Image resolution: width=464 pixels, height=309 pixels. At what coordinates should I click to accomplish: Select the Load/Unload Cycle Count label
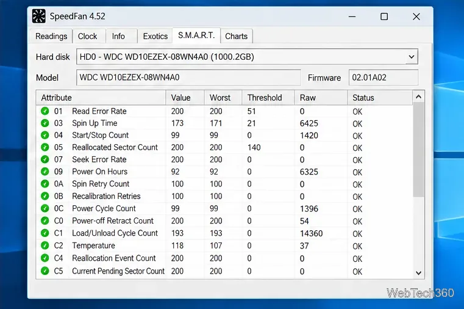(115, 233)
